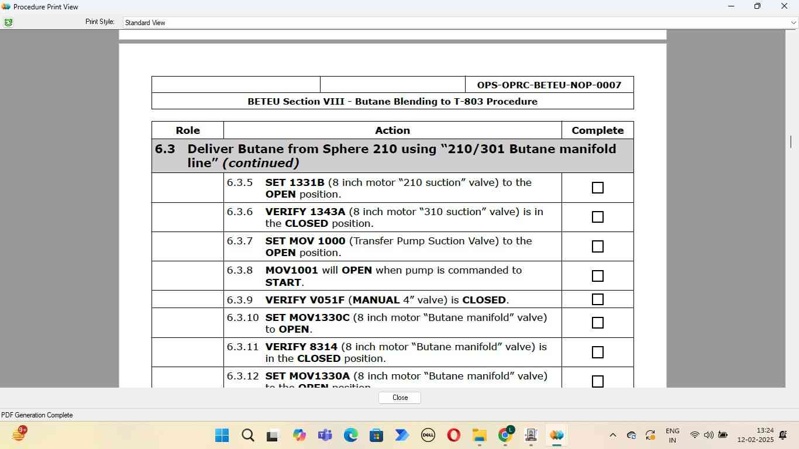Viewport: 799px width, 449px height.
Task: Click the MOV1001 will OPEN step text
Action: pyautogui.click(x=393, y=276)
